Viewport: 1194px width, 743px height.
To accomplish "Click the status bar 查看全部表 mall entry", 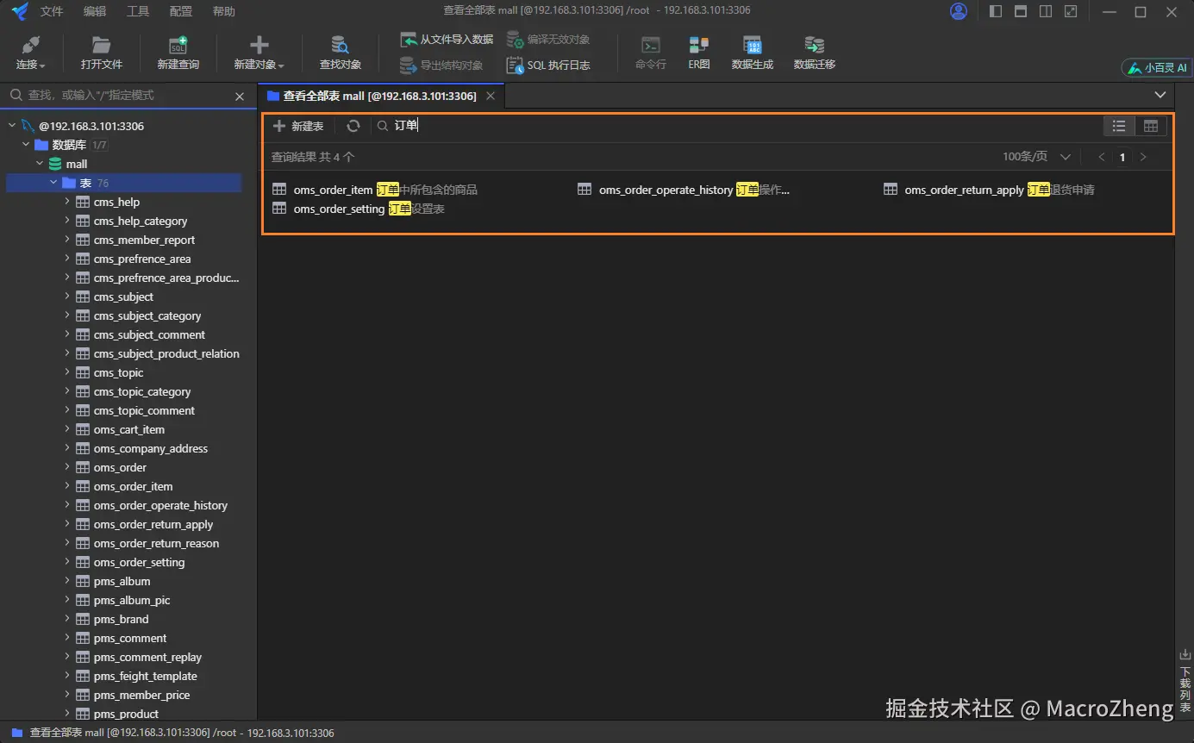I will [x=172, y=733].
